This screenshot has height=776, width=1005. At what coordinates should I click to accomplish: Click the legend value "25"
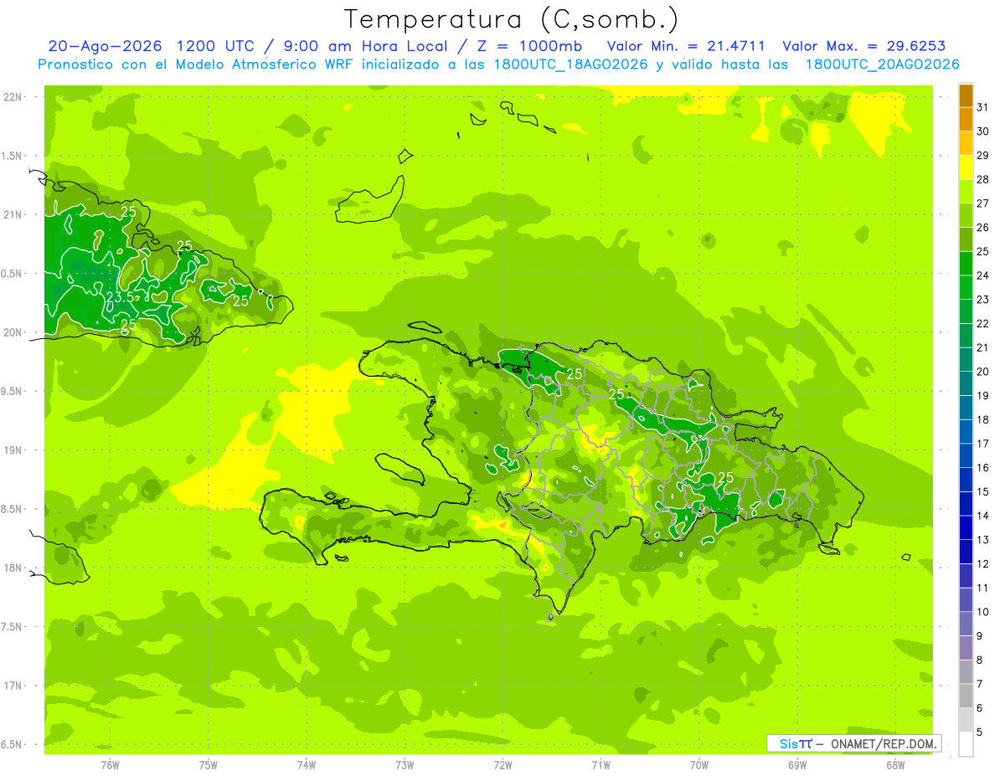[x=983, y=251]
